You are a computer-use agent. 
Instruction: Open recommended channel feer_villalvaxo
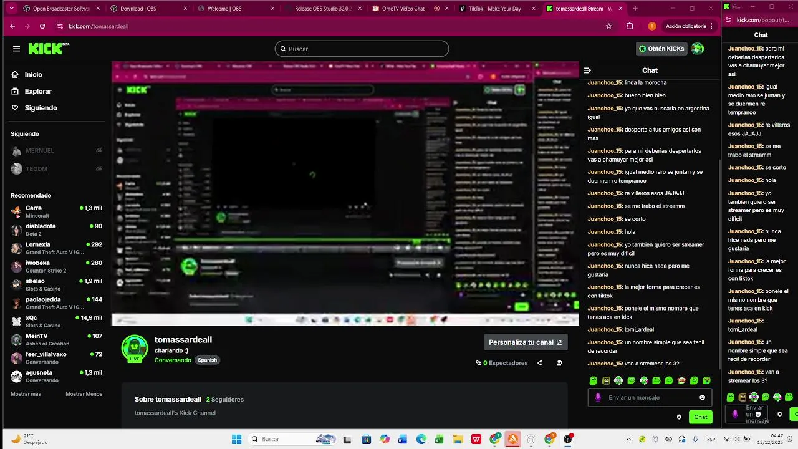tap(56, 358)
